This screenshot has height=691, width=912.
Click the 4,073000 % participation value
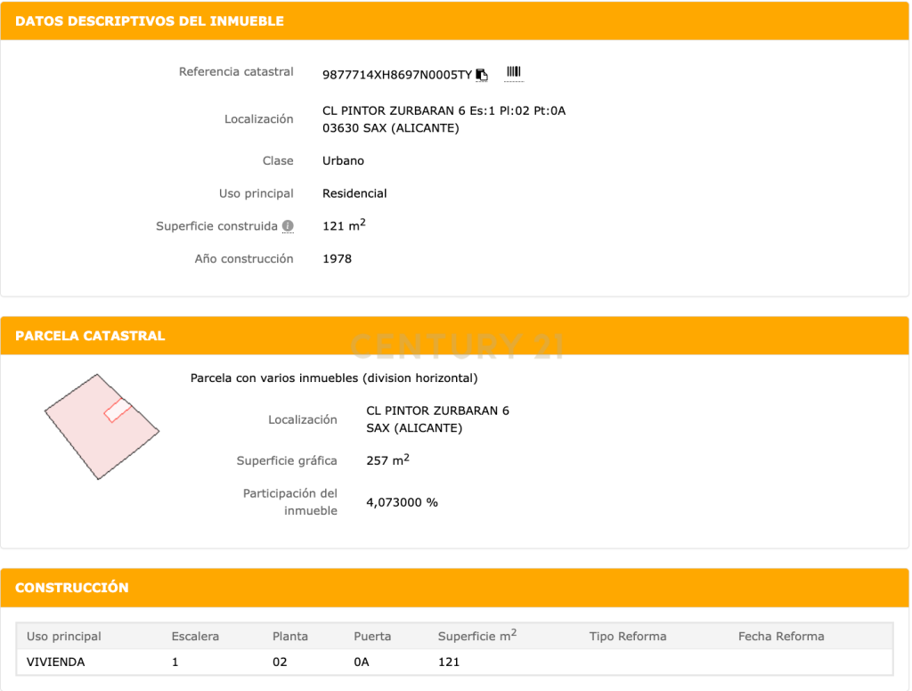coord(402,502)
